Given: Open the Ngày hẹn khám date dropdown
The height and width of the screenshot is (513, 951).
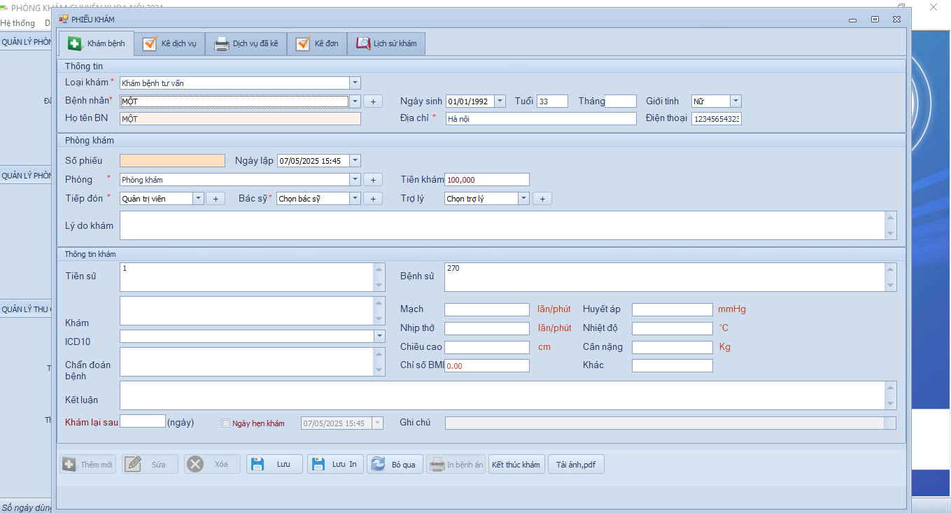Looking at the screenshot, I should [378, 423].
